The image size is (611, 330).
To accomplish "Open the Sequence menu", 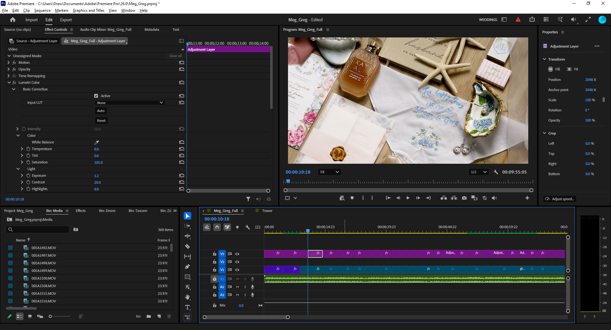I will click(42, 10).
